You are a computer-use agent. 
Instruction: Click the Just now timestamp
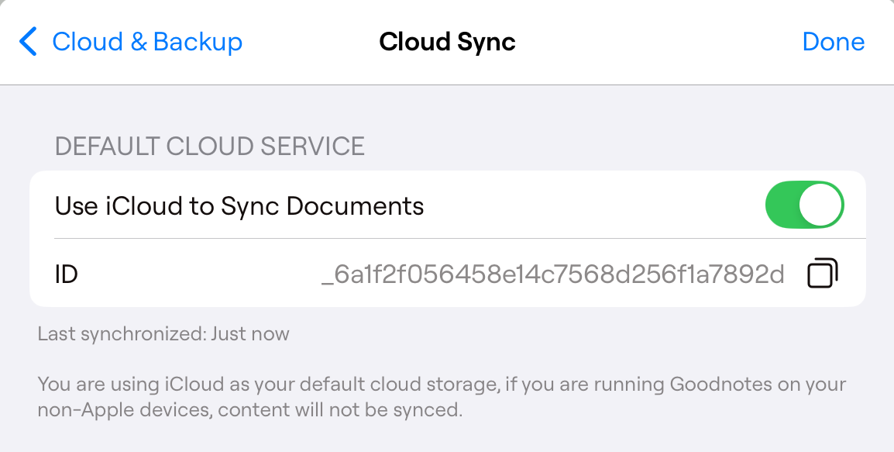click(250, 333)
